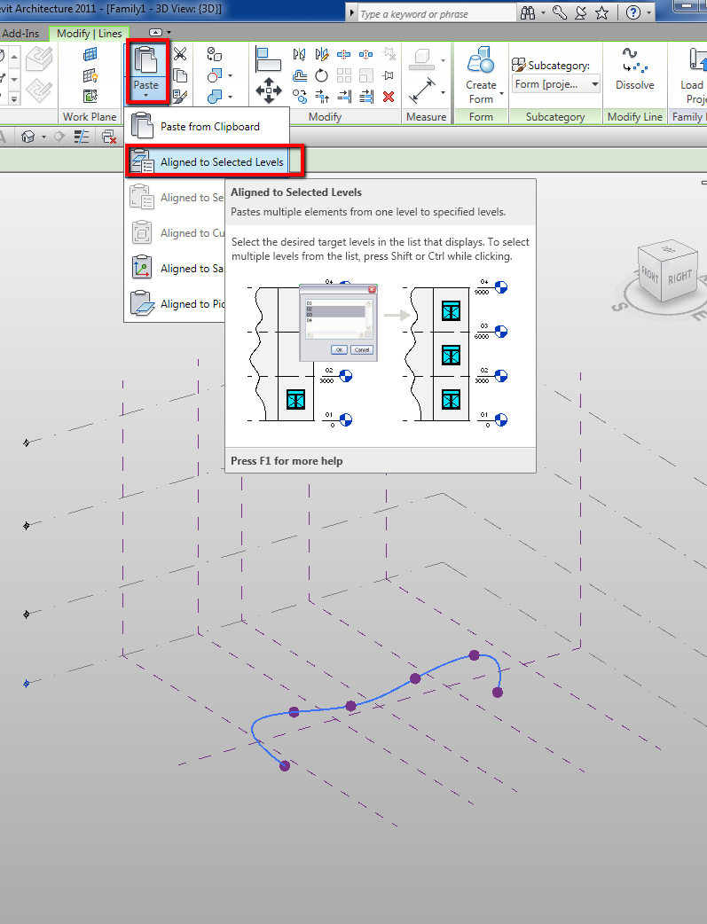Click the Pin tool icon
707x924 pixels.
click(x=389, y=75)
